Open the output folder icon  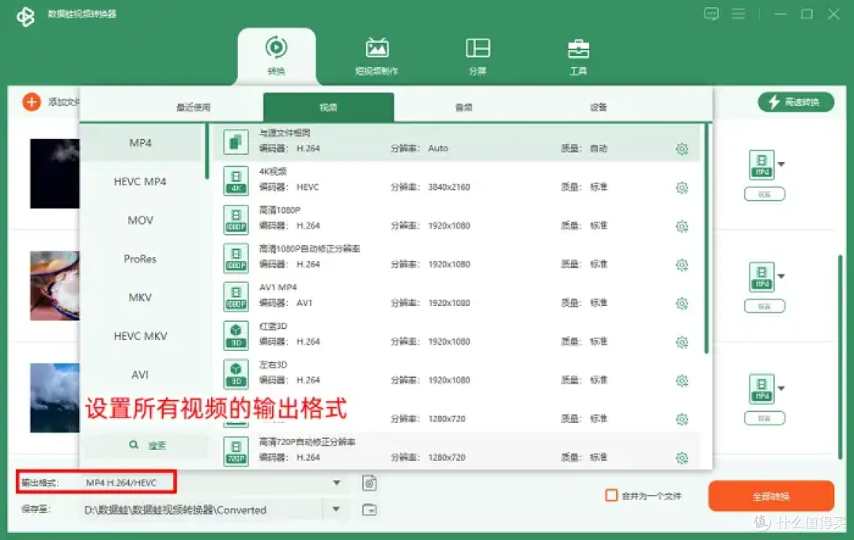tap(369, 509)
